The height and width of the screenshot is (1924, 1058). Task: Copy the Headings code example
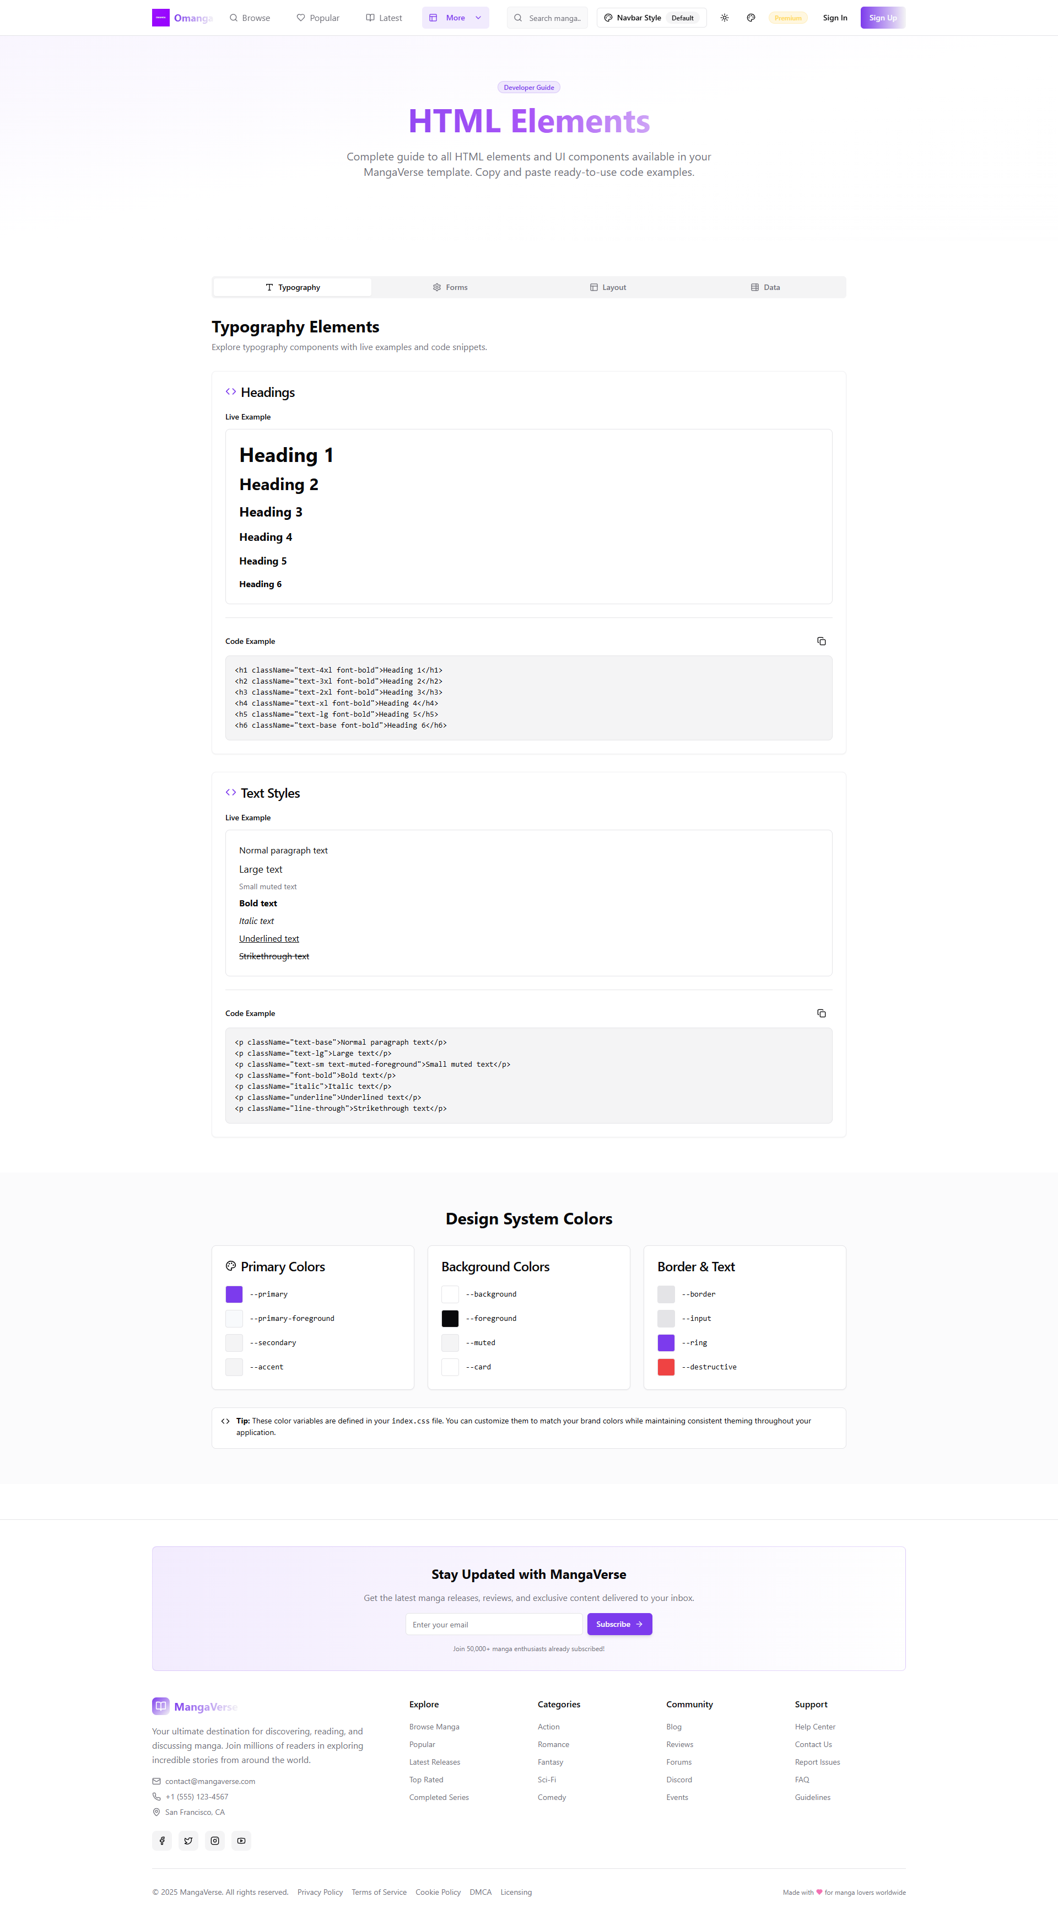tap(821, 641)
